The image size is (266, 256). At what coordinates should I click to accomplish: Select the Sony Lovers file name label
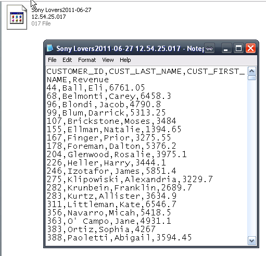(x=61, y=14)
